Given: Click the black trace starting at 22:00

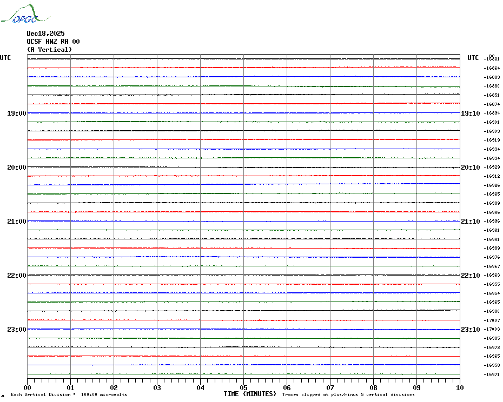Looking at the screenshot, I should [243, 275].
